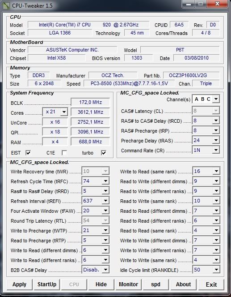The width and height of the screenshot is (231, 297).
Task: Click the BCLK 172,0 MHz field
Action: 90,102
